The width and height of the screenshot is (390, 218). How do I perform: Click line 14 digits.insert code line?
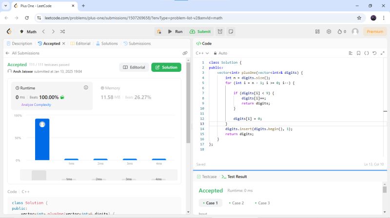[259, 129]
